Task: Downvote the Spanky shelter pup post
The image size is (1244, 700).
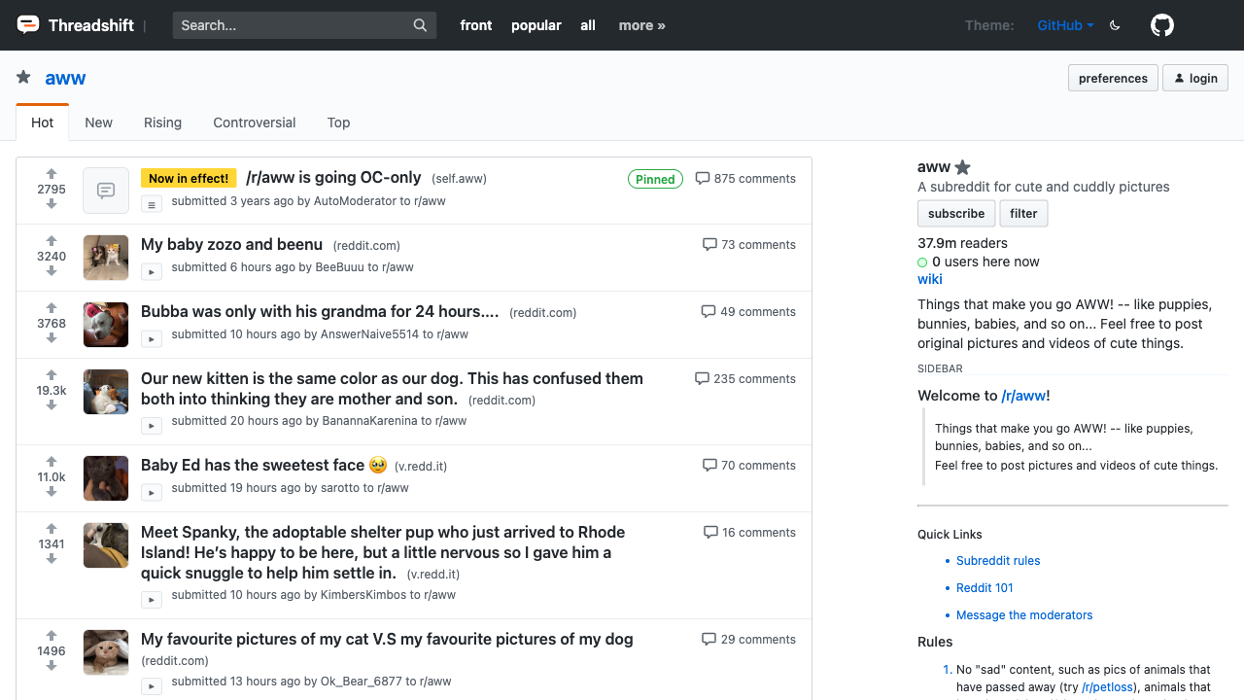Action: point(52,559)
